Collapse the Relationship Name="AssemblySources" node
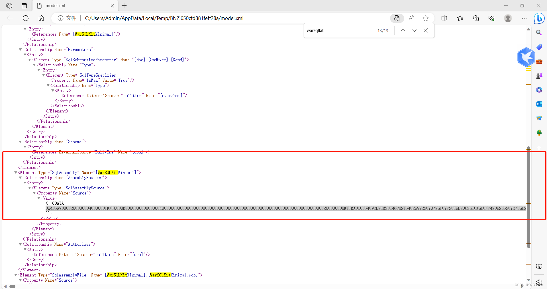This screenshot has width=547, height=289. (x=20, y=178)
